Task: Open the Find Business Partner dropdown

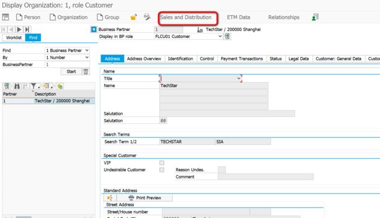Action: [67, 50]
